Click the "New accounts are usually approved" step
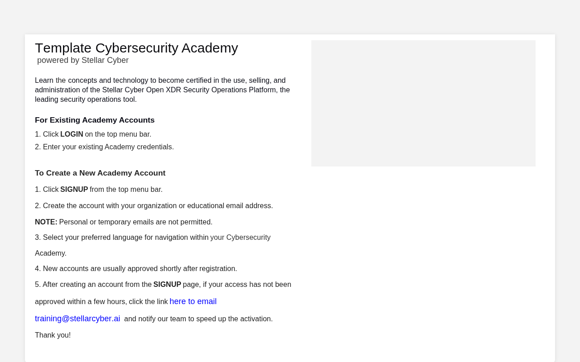 136,269
